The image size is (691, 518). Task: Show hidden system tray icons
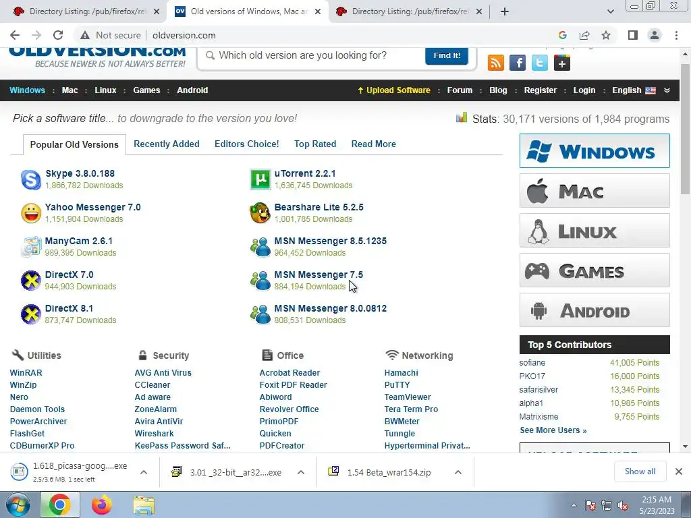tap(574, 506)
